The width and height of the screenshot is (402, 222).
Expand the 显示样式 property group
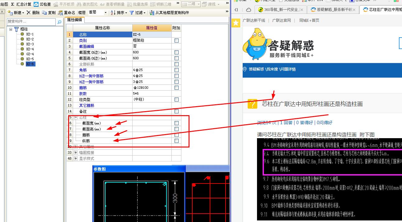[76, 158]
